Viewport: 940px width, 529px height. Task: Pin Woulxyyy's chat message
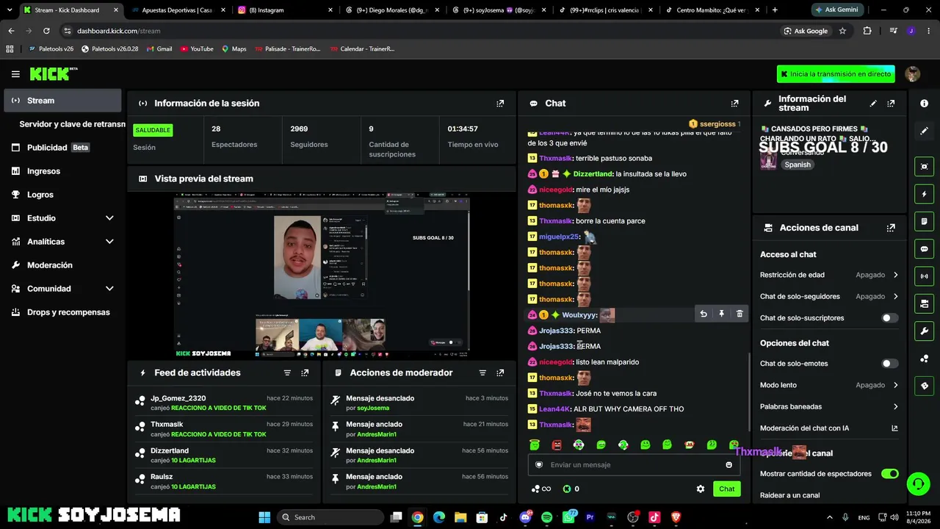pyautogui.click(x=721, y=314)
